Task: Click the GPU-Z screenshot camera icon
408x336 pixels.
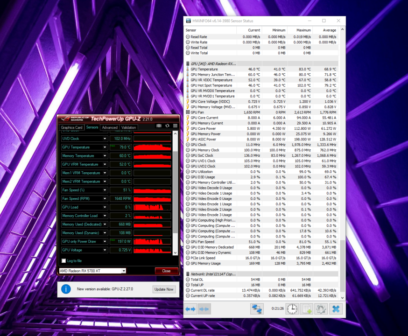Action: click(159, 126)
